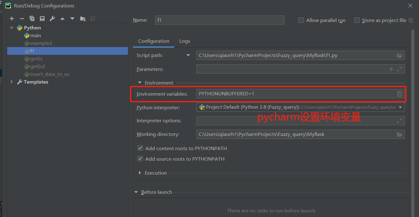Uncheck Add source roots to PYTHONPATH
Screen dimensions: 419x217
(x=140, y=159)
